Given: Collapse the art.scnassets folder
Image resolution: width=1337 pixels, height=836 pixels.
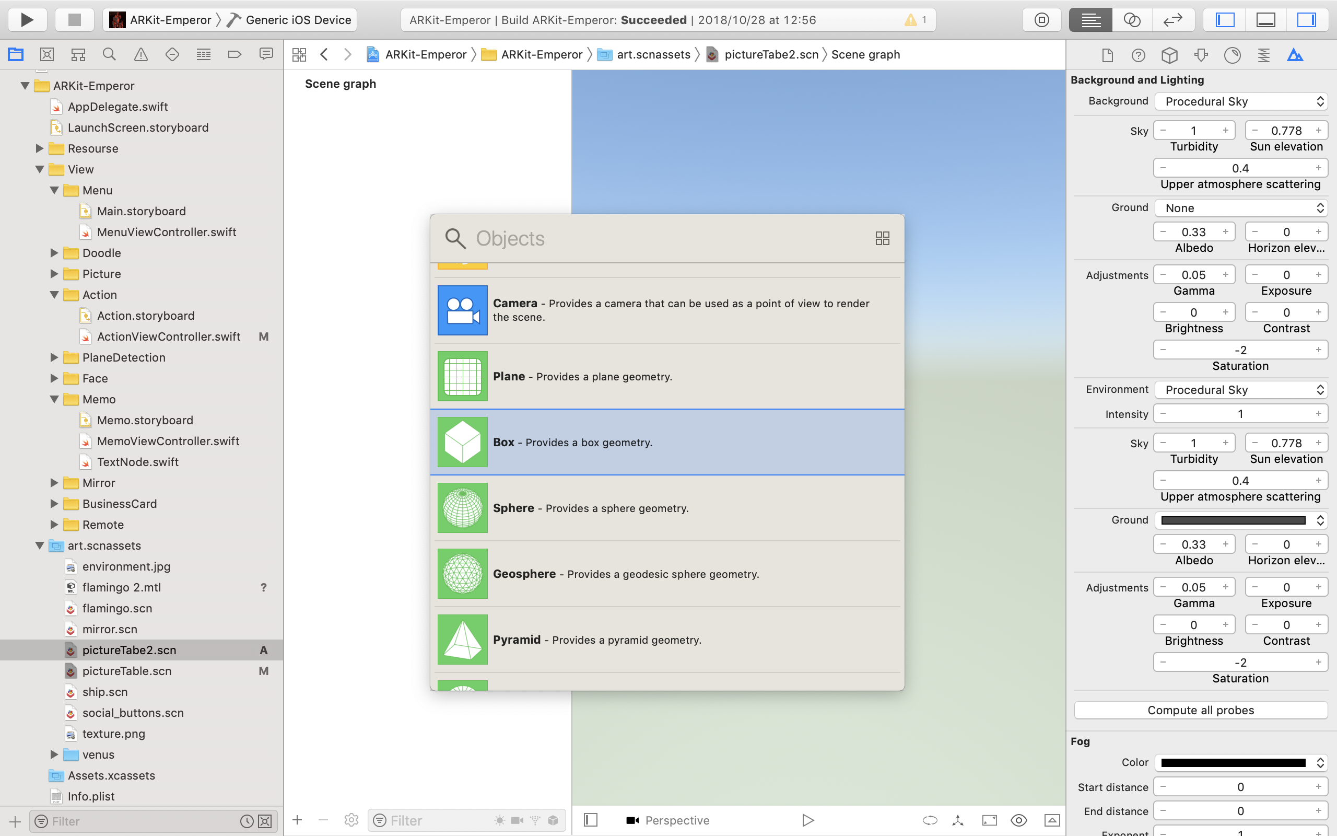Looking at the screenshot, I should [40, 545].
